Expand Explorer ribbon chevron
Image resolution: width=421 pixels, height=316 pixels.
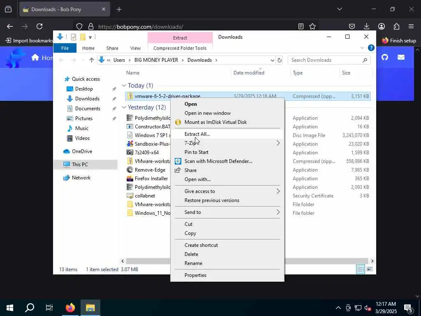click(362, 48)
